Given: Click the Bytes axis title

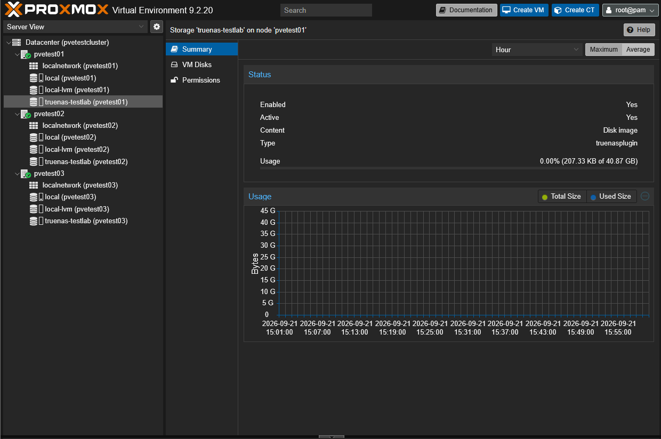Looking at the screenshot, I should point(255,263).
